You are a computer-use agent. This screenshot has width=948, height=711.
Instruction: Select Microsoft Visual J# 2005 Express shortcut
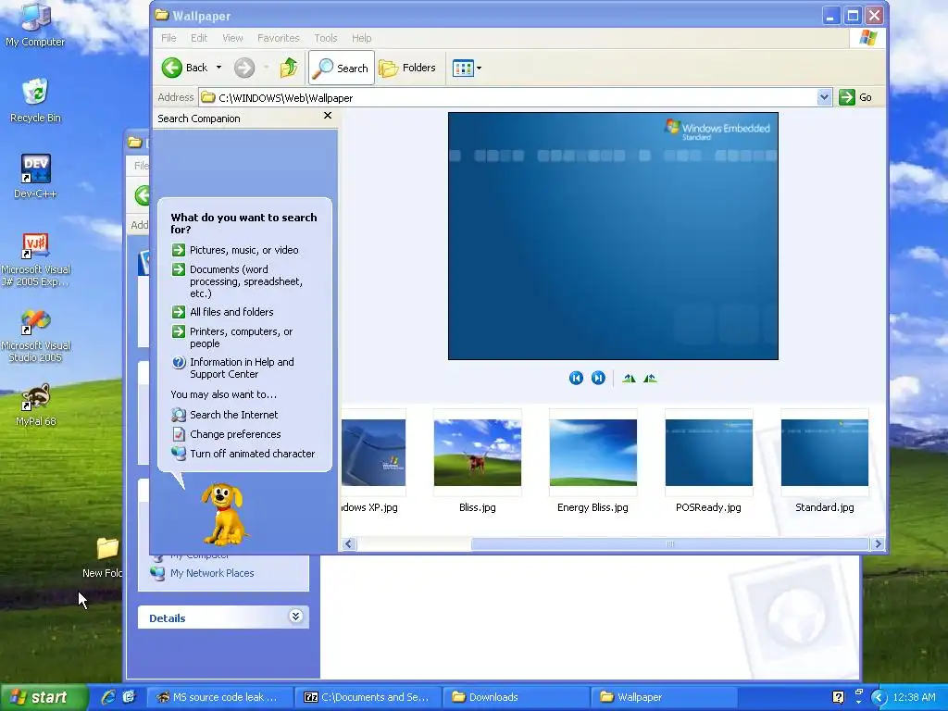(35, 260)
